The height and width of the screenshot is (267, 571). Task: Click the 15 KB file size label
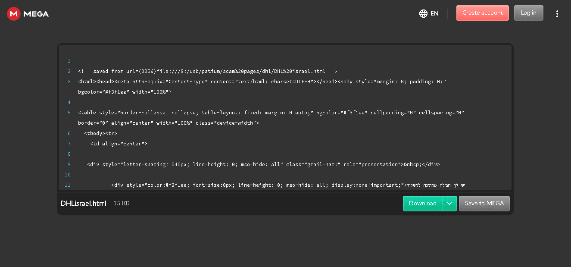tap(122, 204)
